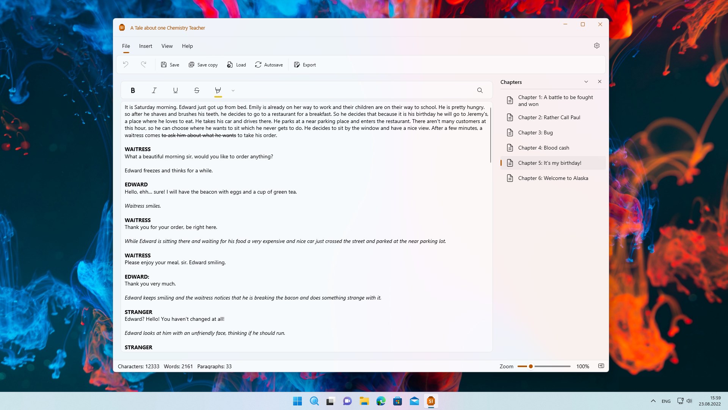728x410 pixels.
Task: Toggle underline formatting
Action: 175,90
